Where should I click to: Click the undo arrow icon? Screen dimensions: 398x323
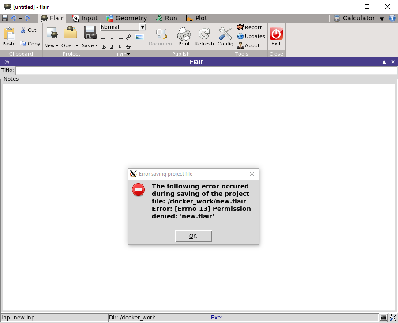13,18
